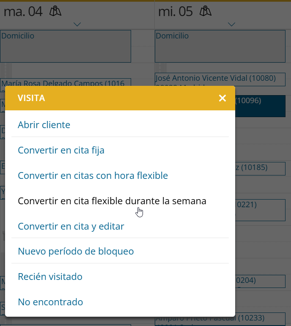The image size is (291, 326).
Task: Select José Antonio Vicente Vidal's visit entry
Action: coord(216,79)
